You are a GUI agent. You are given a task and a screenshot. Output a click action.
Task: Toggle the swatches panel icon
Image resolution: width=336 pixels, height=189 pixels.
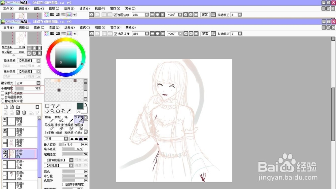pos(69,34)
